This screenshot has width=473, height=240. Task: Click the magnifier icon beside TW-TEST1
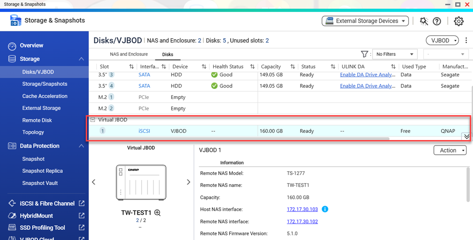(158, 213)
